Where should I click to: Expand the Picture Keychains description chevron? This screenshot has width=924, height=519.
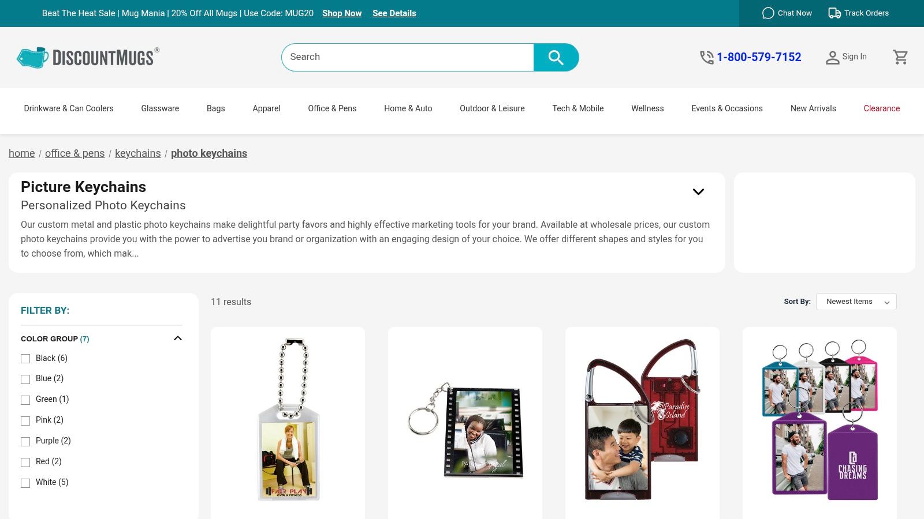(698, 191)
